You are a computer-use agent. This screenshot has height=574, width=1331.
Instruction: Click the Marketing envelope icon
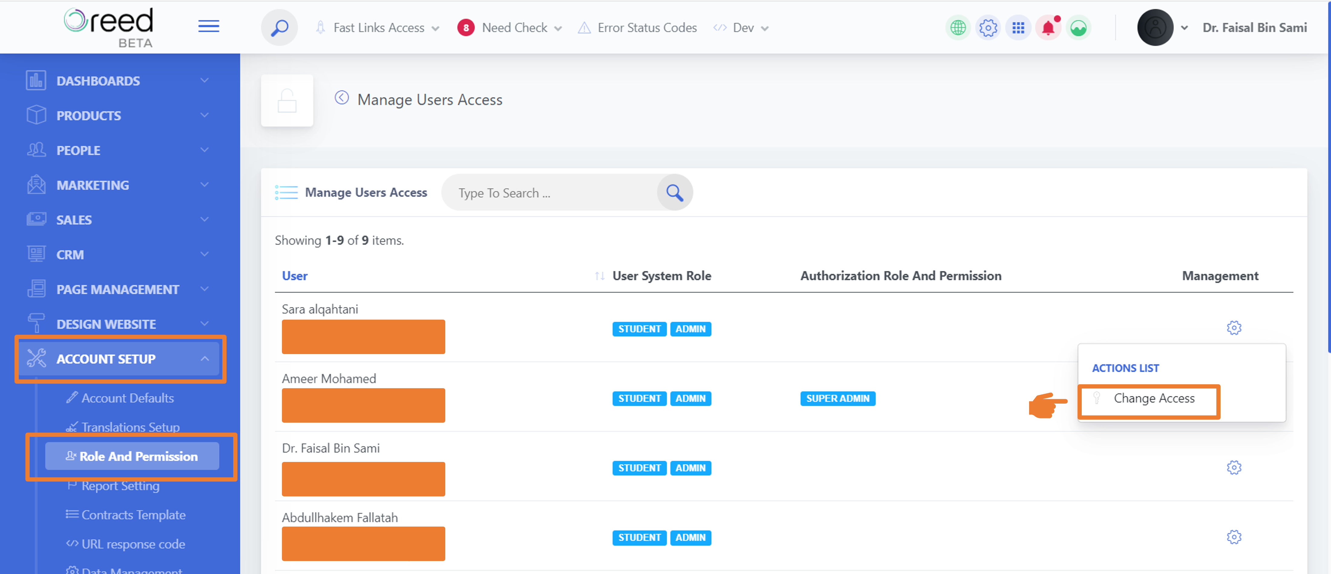[36, 184]
